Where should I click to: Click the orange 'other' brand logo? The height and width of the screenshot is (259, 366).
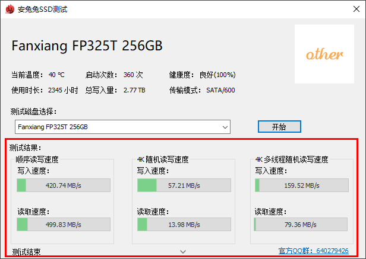[324, 55]
